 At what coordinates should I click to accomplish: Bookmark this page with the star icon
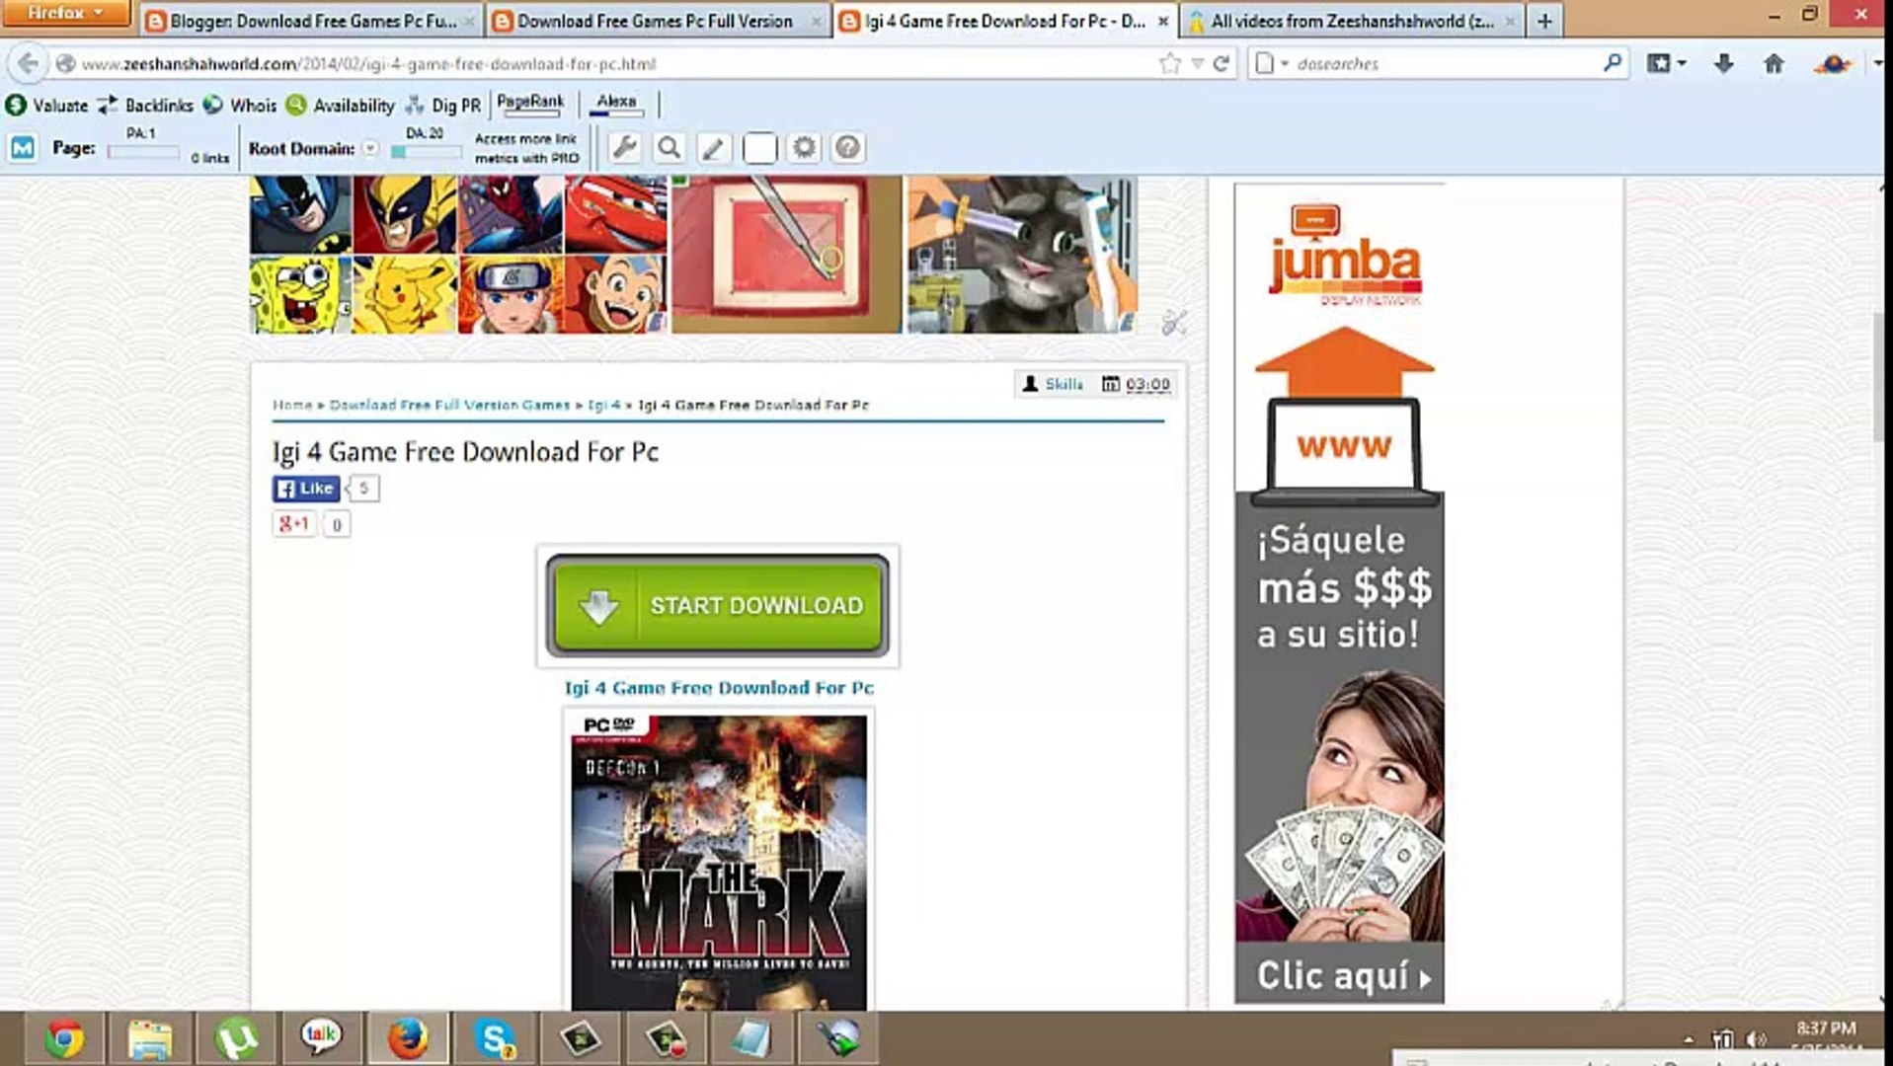pos(1170,64)
